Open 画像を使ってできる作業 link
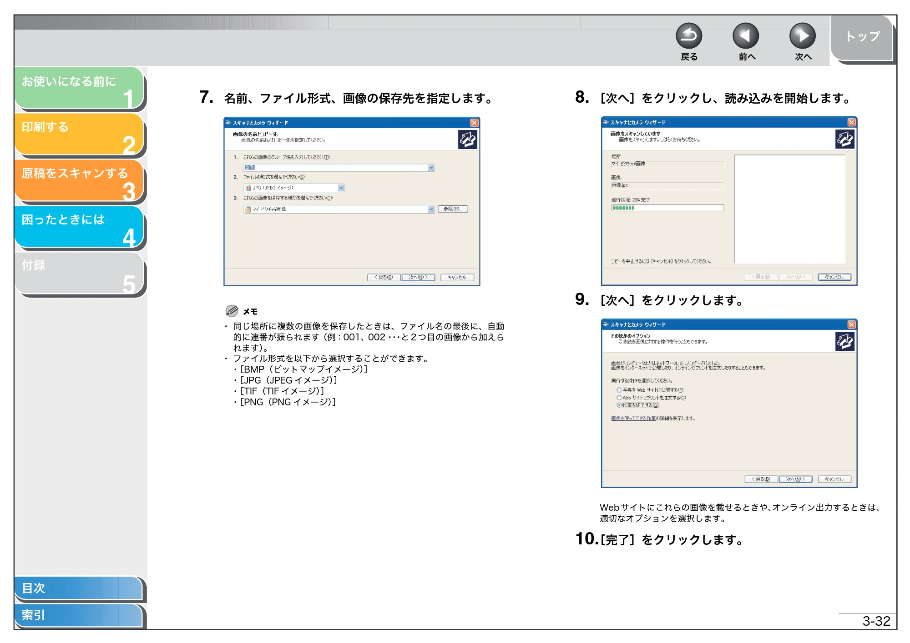910x643 pixels. point(633,419)
